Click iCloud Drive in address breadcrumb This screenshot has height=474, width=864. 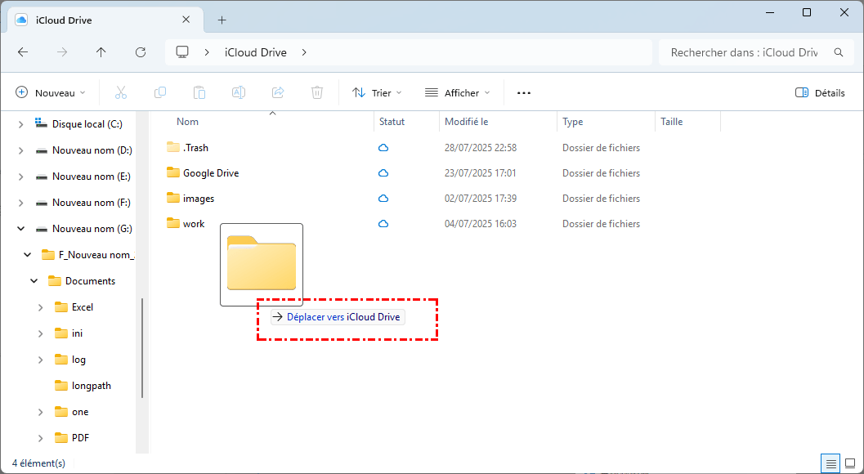(x=256, y=52)
